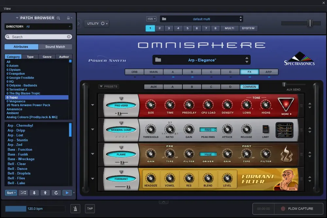327x218 pixels.
Task: Open the DIRECTORY dropdown
Action: point(38,26)
